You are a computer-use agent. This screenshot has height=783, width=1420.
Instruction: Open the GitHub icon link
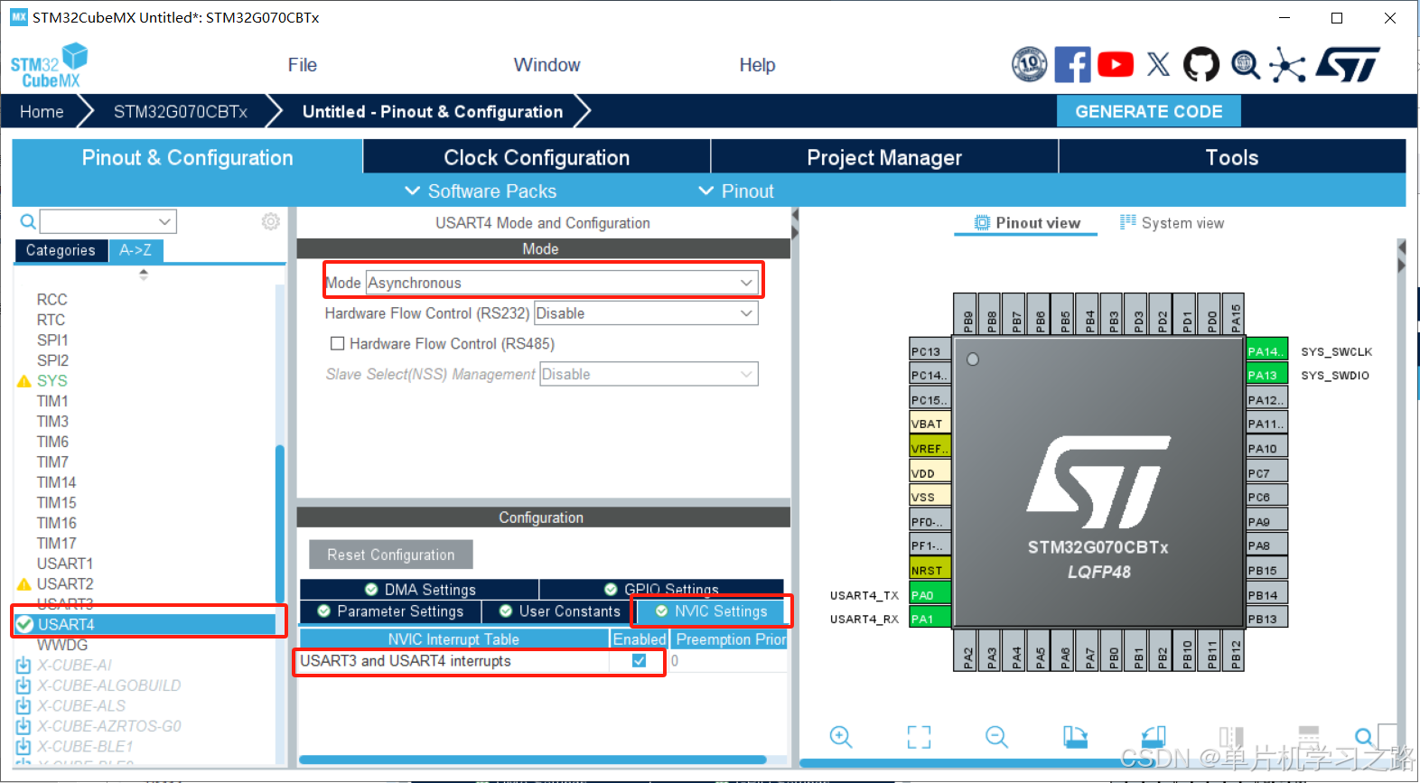click(x=1201, y=65)
